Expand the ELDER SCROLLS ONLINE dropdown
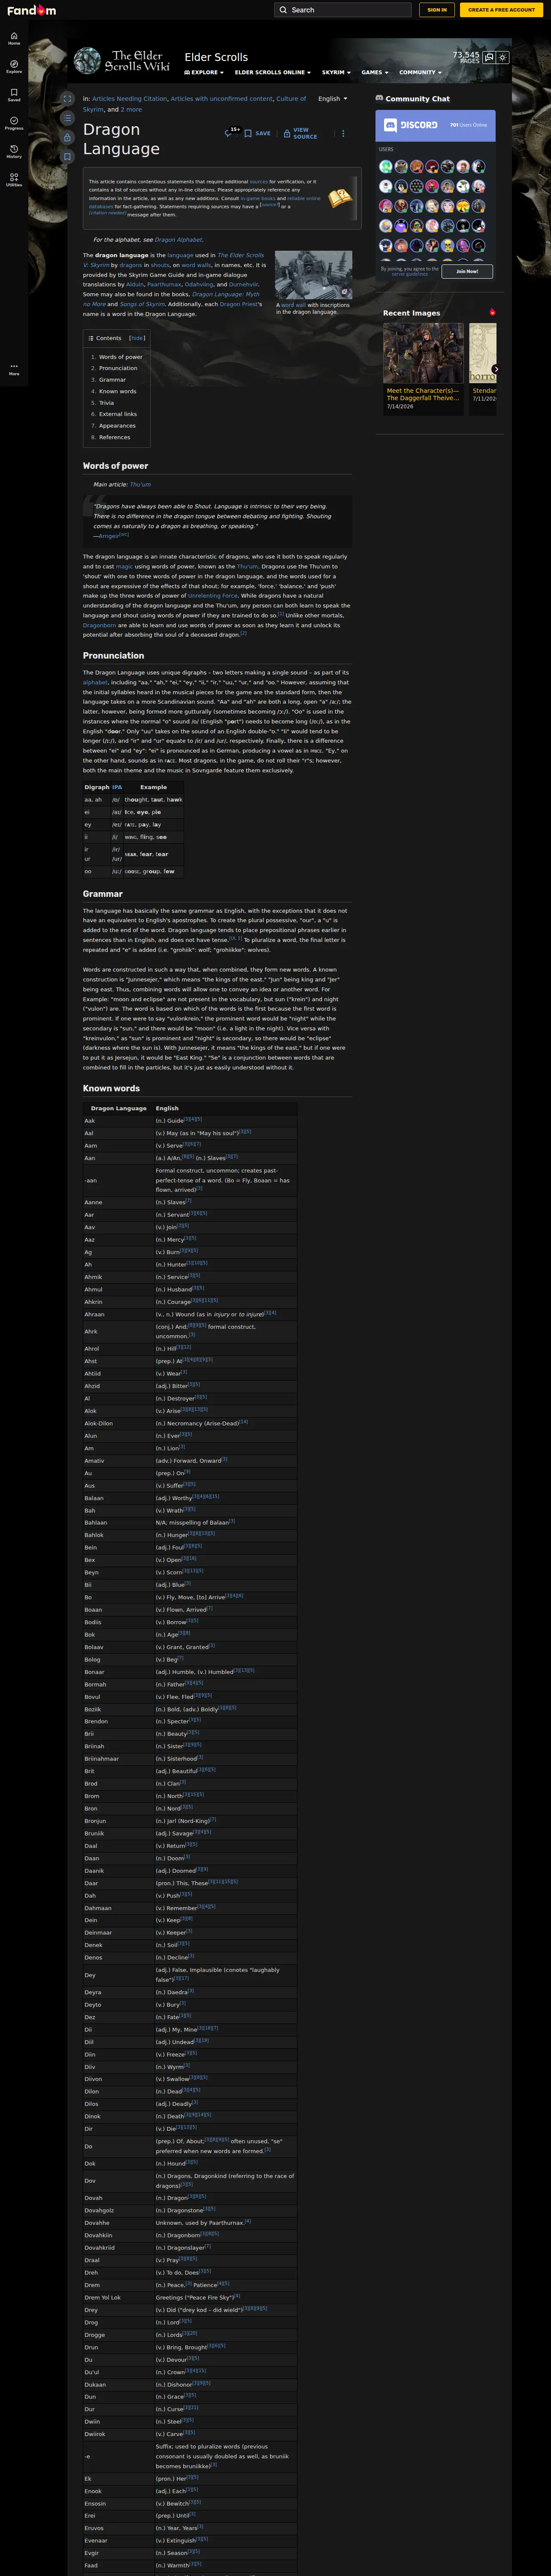551x2576 pixels. tap(273, 72)
